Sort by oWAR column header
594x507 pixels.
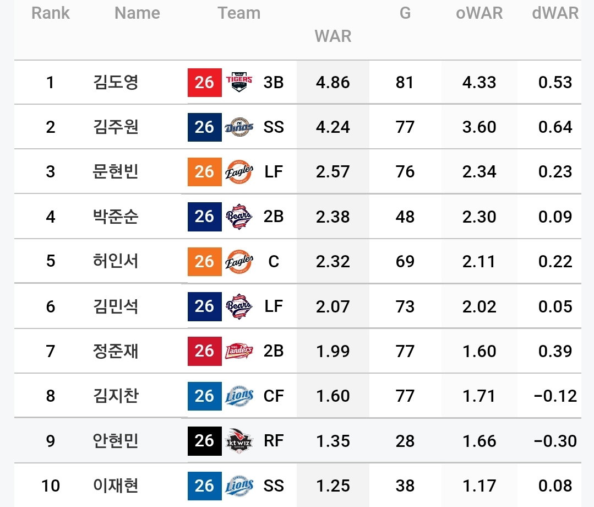(x=479, y=13)
